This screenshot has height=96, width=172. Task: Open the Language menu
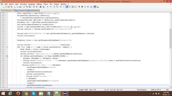pos(32,4)
